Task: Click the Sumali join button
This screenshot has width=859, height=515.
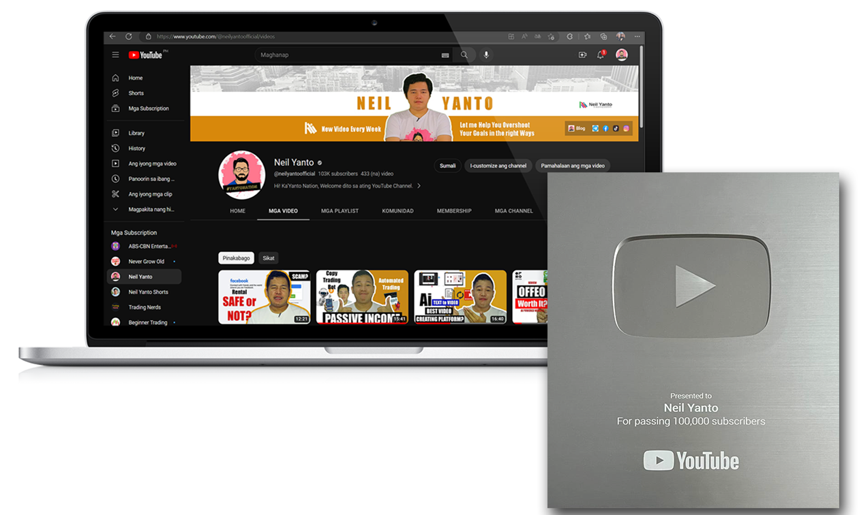Action: 447,166
